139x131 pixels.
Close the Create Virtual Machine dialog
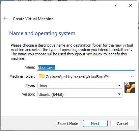point(131,5)
